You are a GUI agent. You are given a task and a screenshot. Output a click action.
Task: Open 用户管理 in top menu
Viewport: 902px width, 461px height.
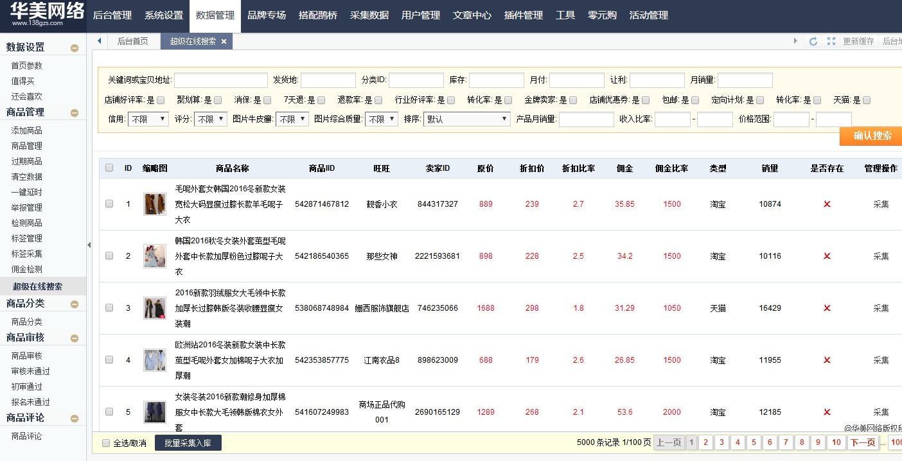(421, 15)
